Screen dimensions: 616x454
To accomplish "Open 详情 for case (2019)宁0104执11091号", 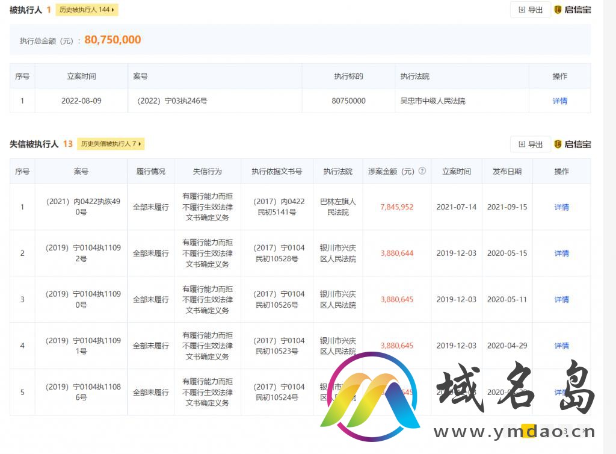I will point(561,346).
